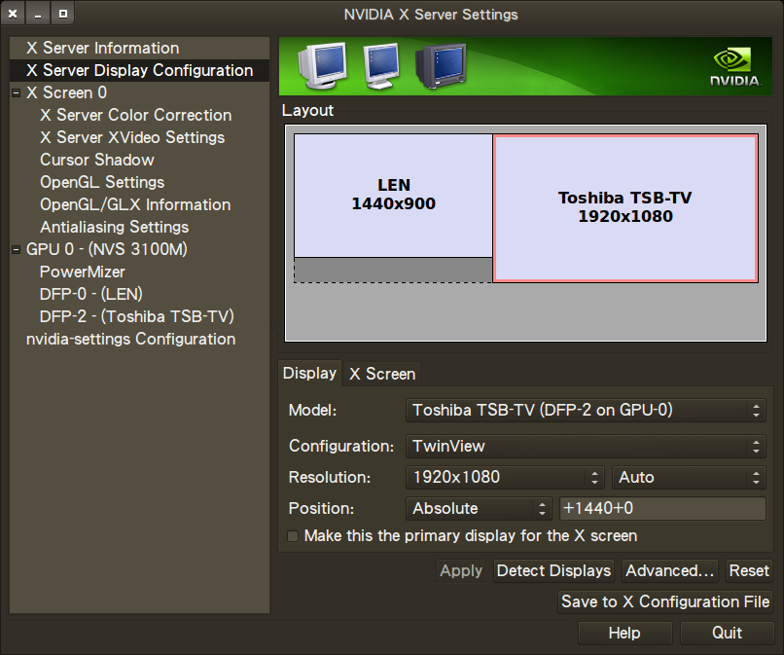
Task: Open the Resolution 1920x1080 dropdown
Action: click(505, 477)
